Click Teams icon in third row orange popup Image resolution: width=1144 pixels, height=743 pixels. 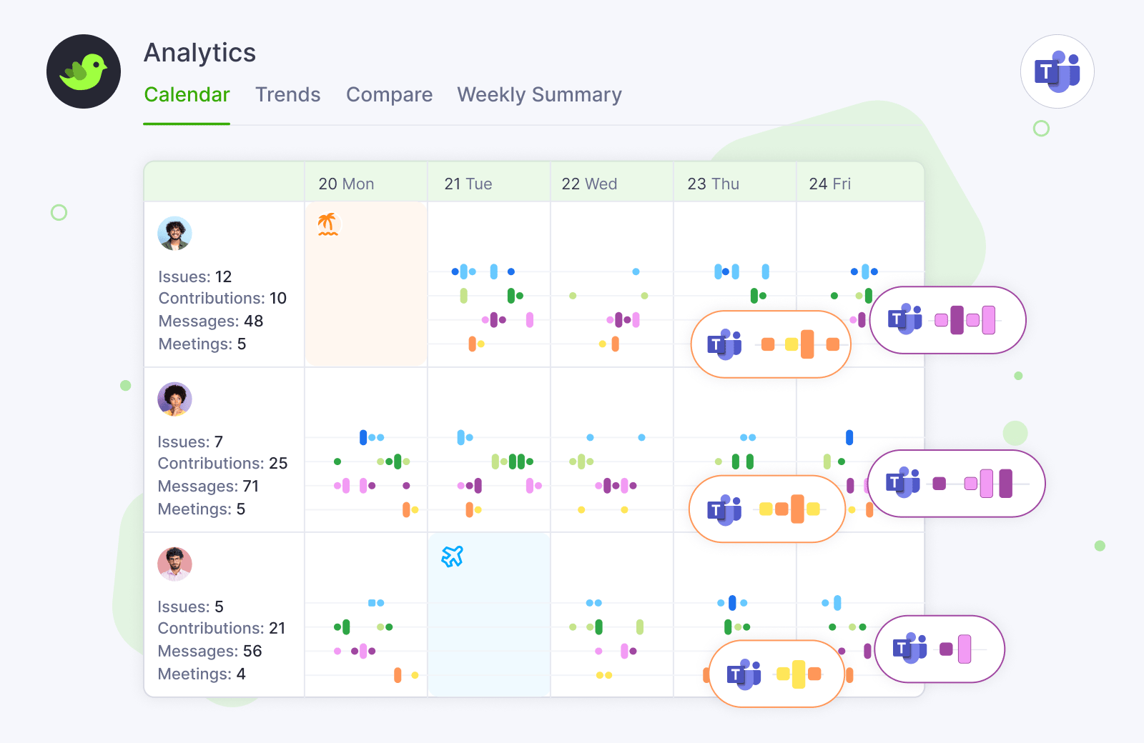coord(744,674)
